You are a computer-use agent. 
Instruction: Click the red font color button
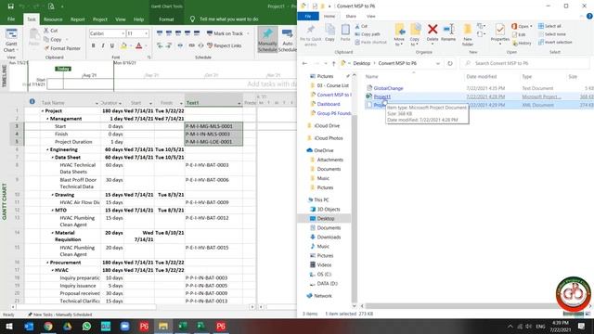pyautogui.click(x=138, y=45)
